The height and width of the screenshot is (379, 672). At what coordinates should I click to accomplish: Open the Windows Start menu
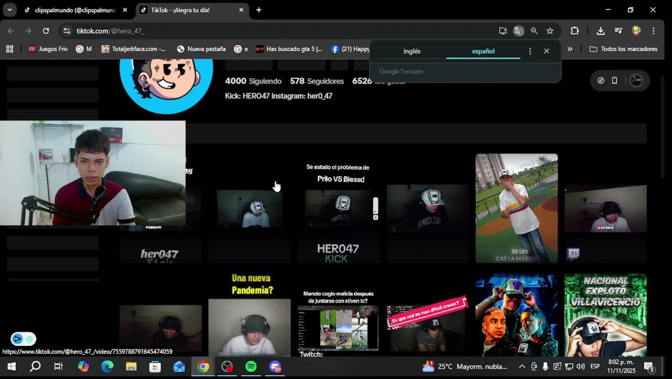11,366
